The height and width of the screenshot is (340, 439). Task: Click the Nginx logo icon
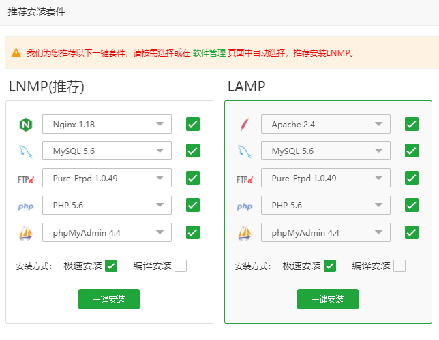point(26,125)
